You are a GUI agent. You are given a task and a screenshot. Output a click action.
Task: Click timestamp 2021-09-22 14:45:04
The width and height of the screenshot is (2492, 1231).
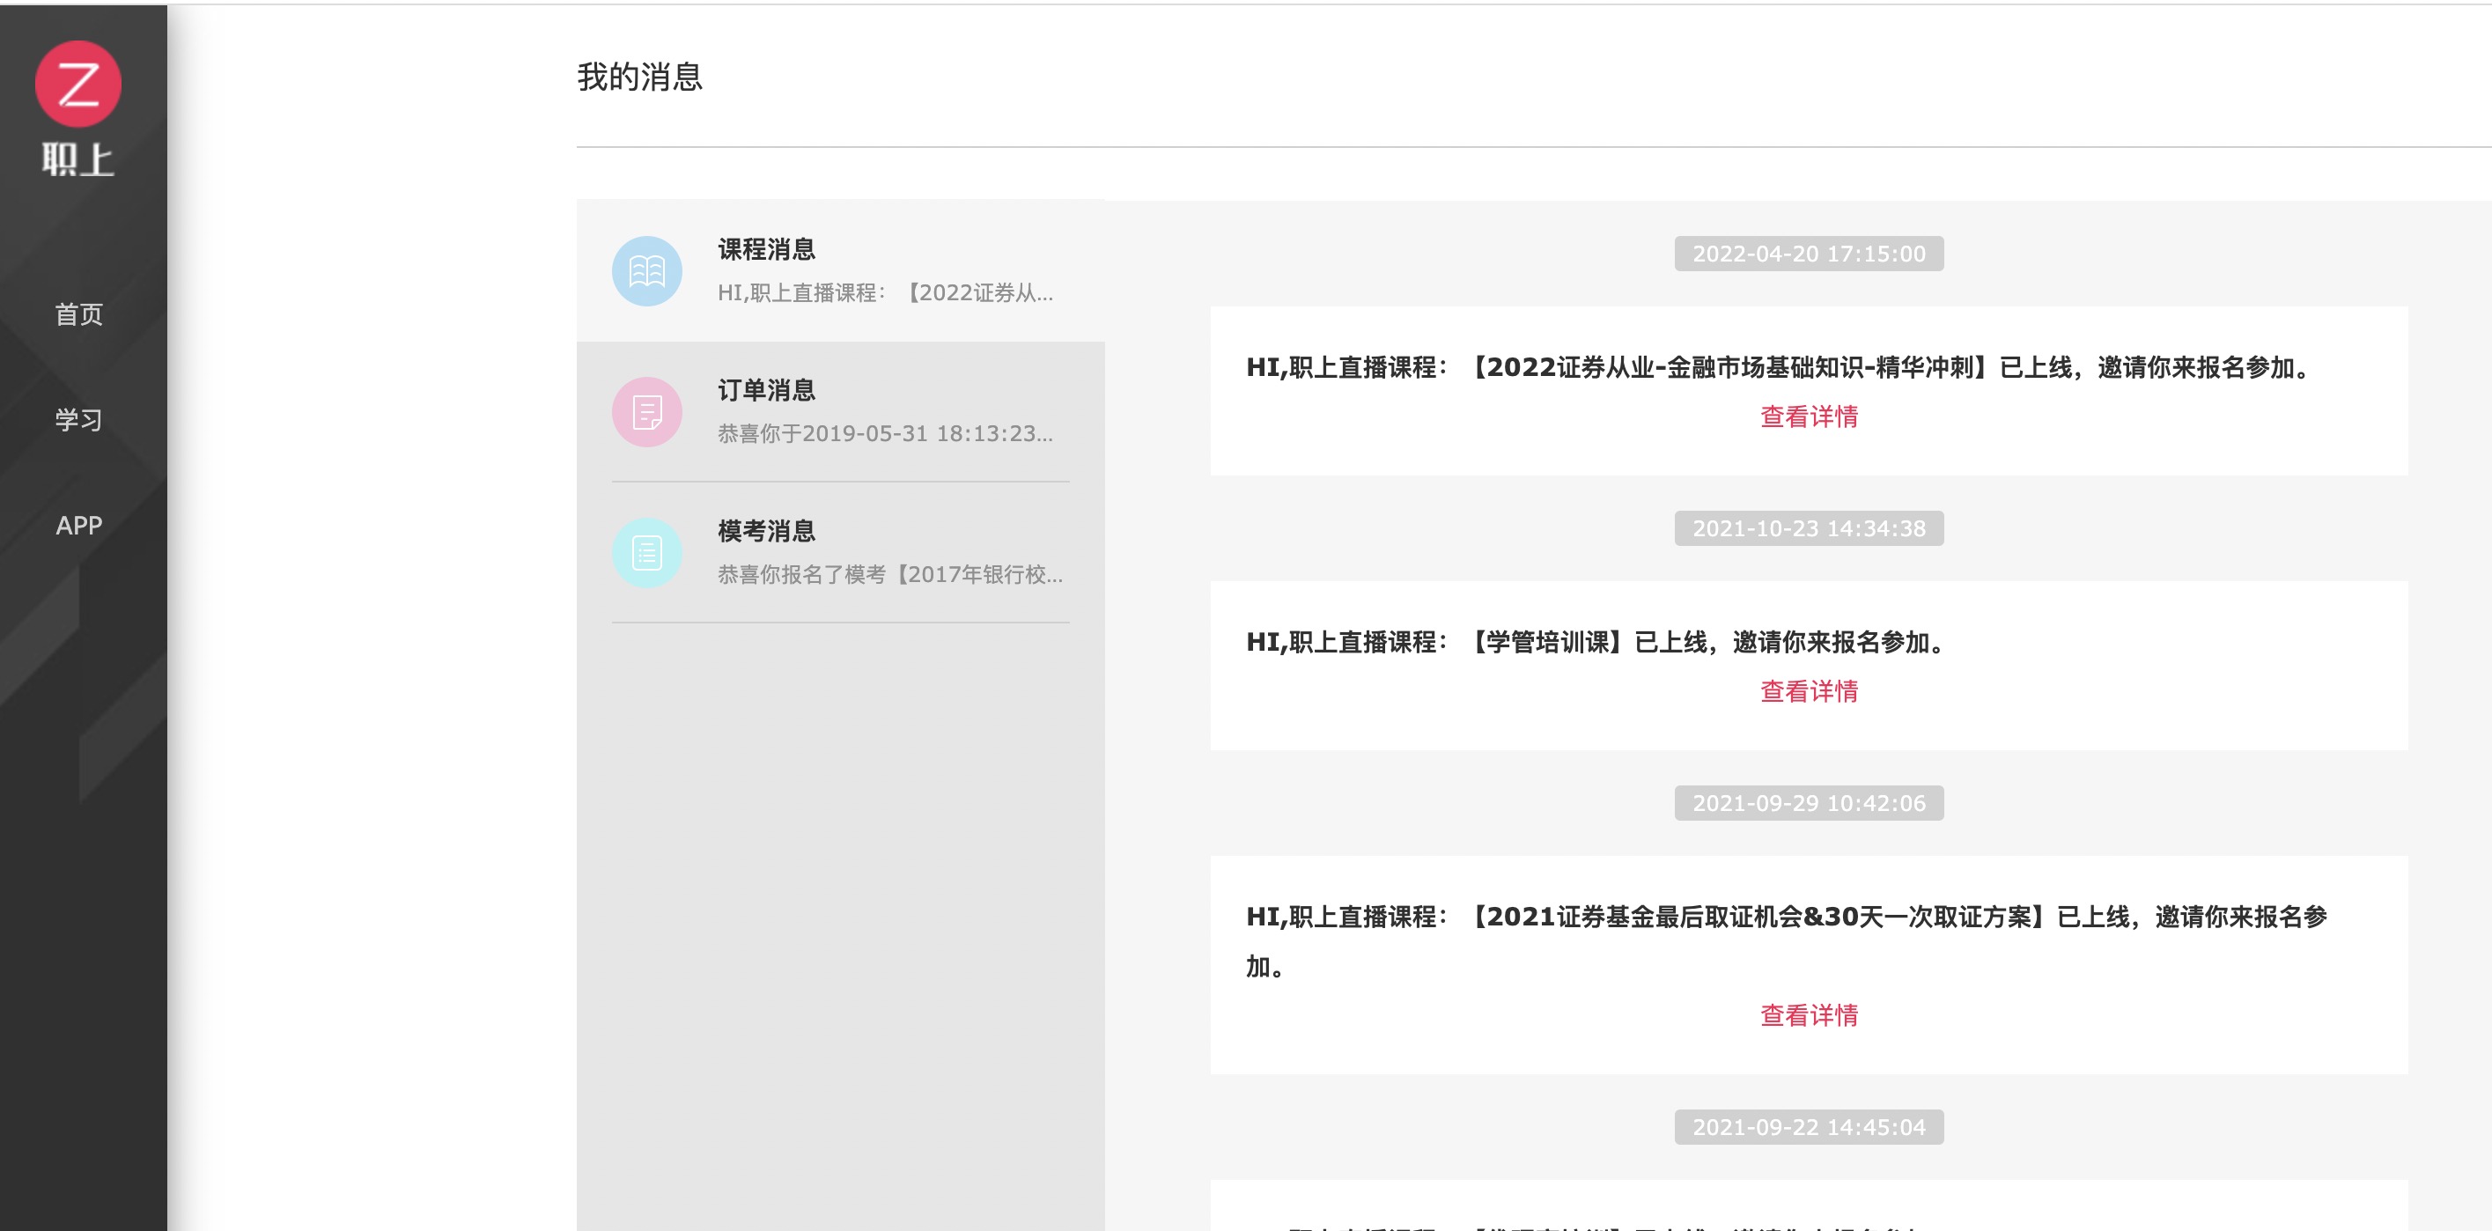tap(1809, 1126)
